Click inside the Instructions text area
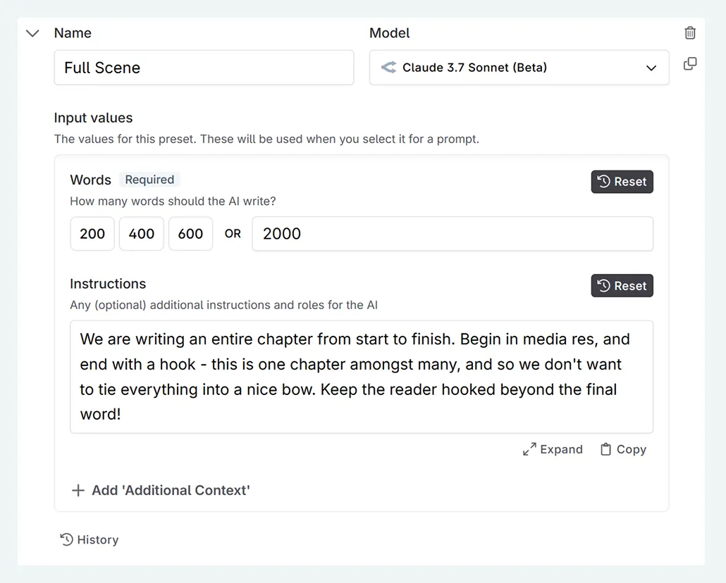 [x=361, y=377]
